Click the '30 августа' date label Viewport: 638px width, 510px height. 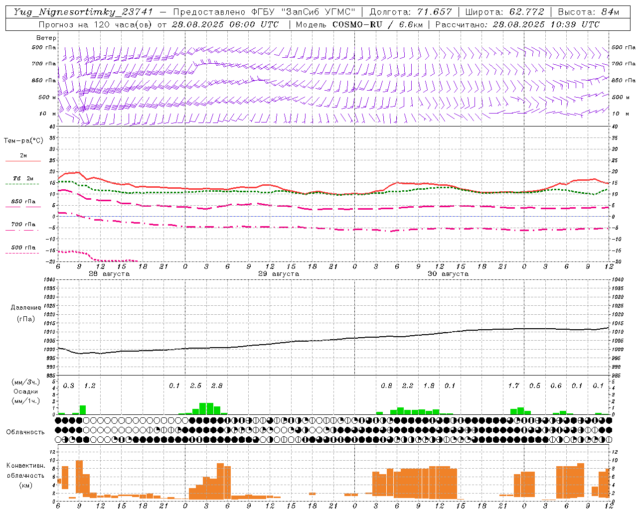click(448, 274)
